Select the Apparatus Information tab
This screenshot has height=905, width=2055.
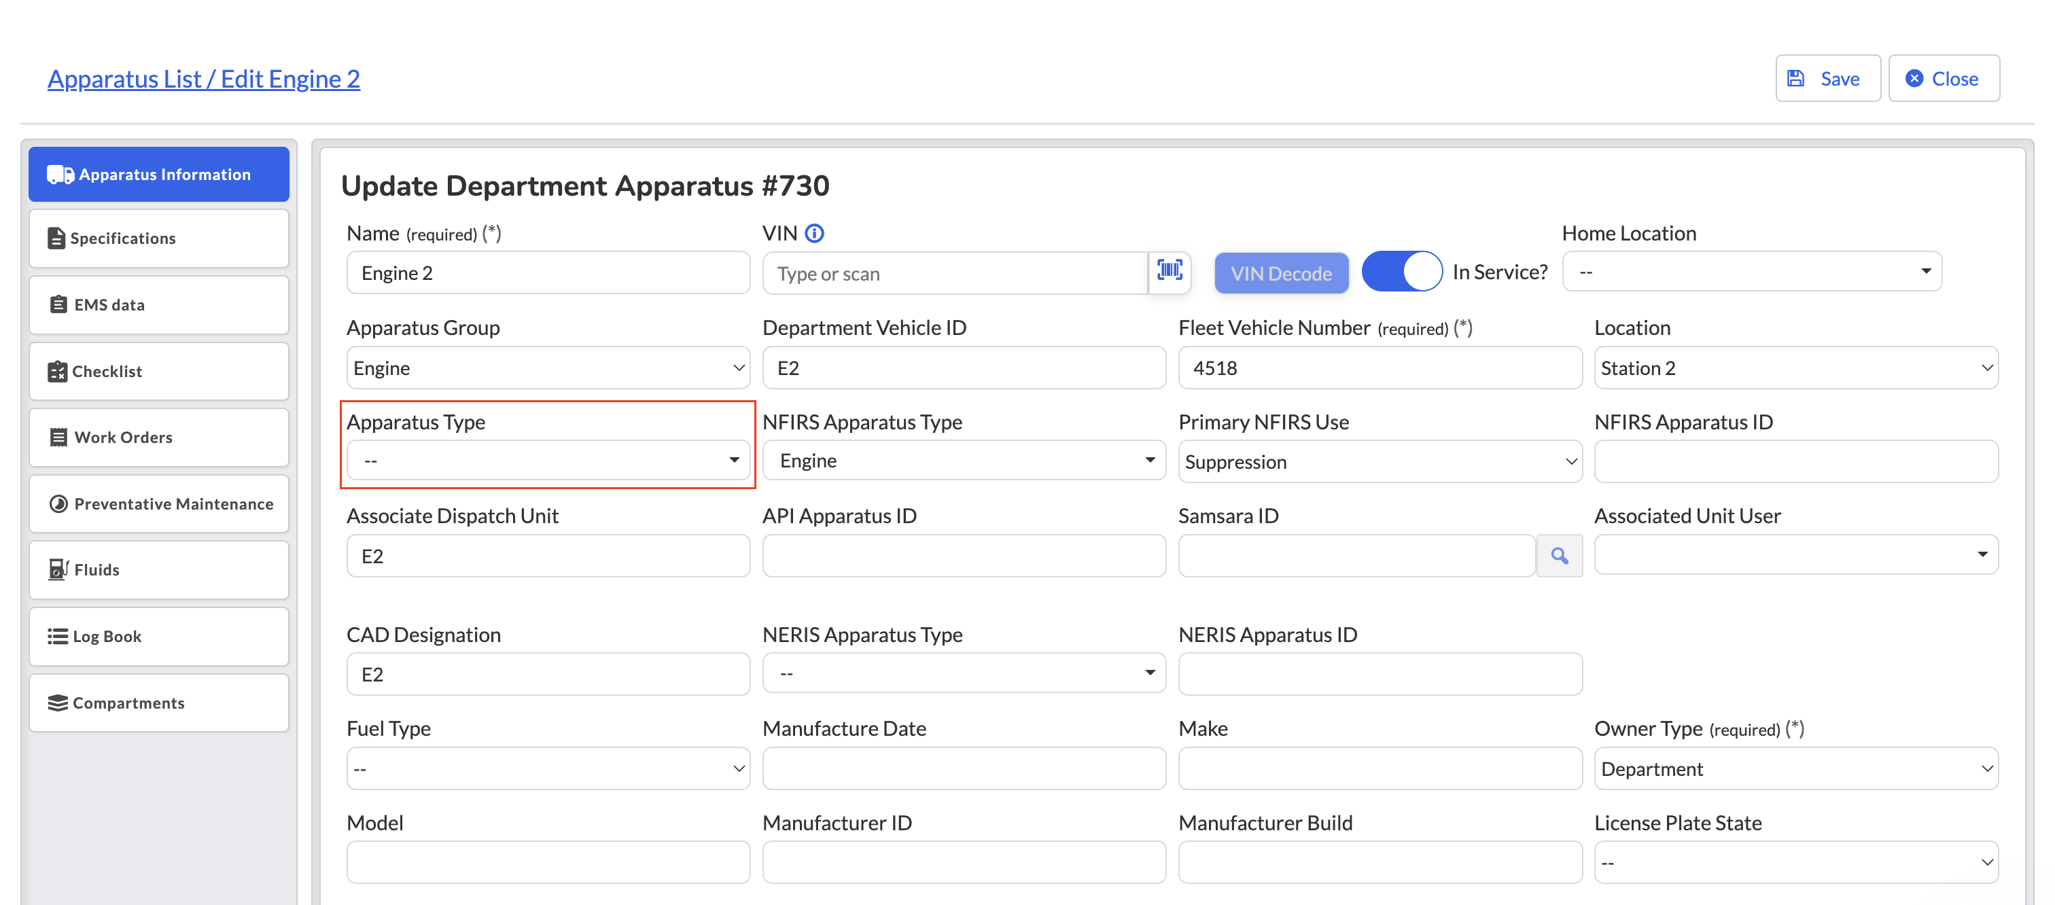click(x=159, y=175)
